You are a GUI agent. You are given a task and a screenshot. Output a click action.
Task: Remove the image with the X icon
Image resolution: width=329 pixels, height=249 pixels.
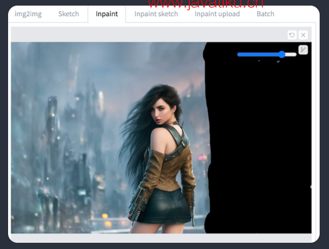click(x=303, y=35)
